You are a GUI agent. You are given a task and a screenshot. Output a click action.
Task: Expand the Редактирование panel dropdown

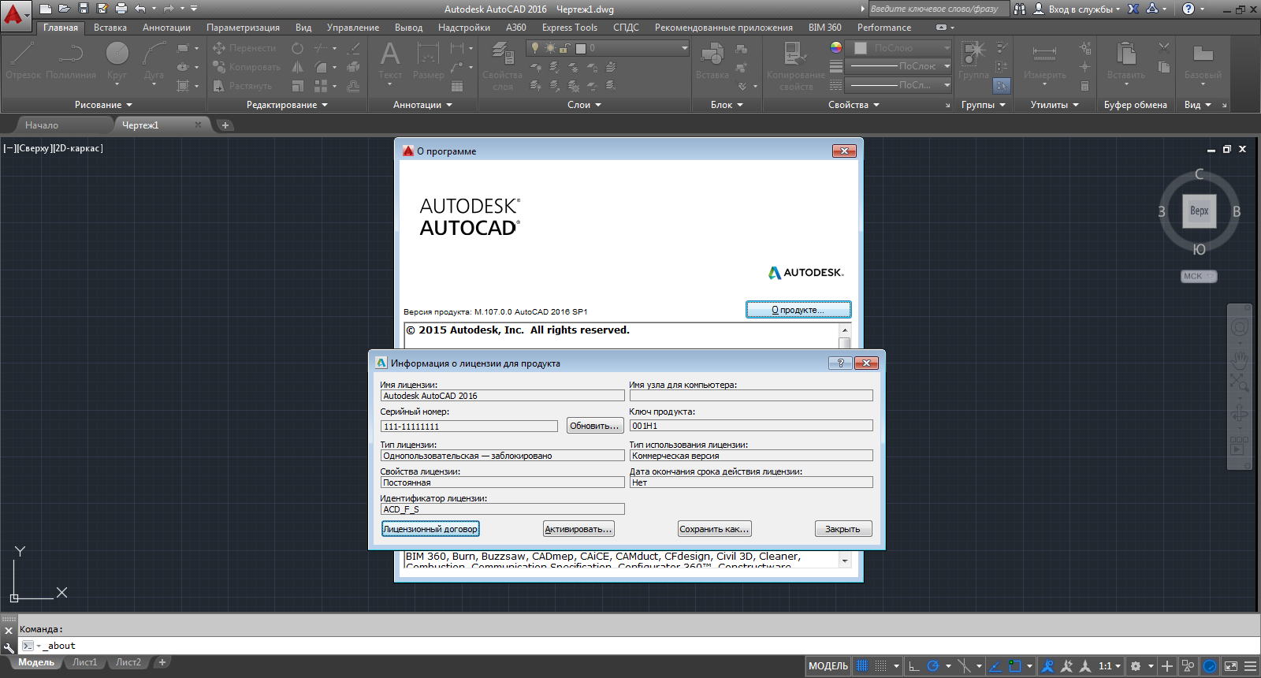pyautogui.click(x=287, y=105)
